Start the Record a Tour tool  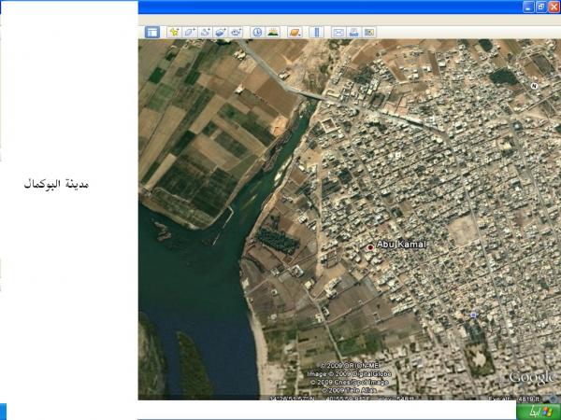pos(237,32)
